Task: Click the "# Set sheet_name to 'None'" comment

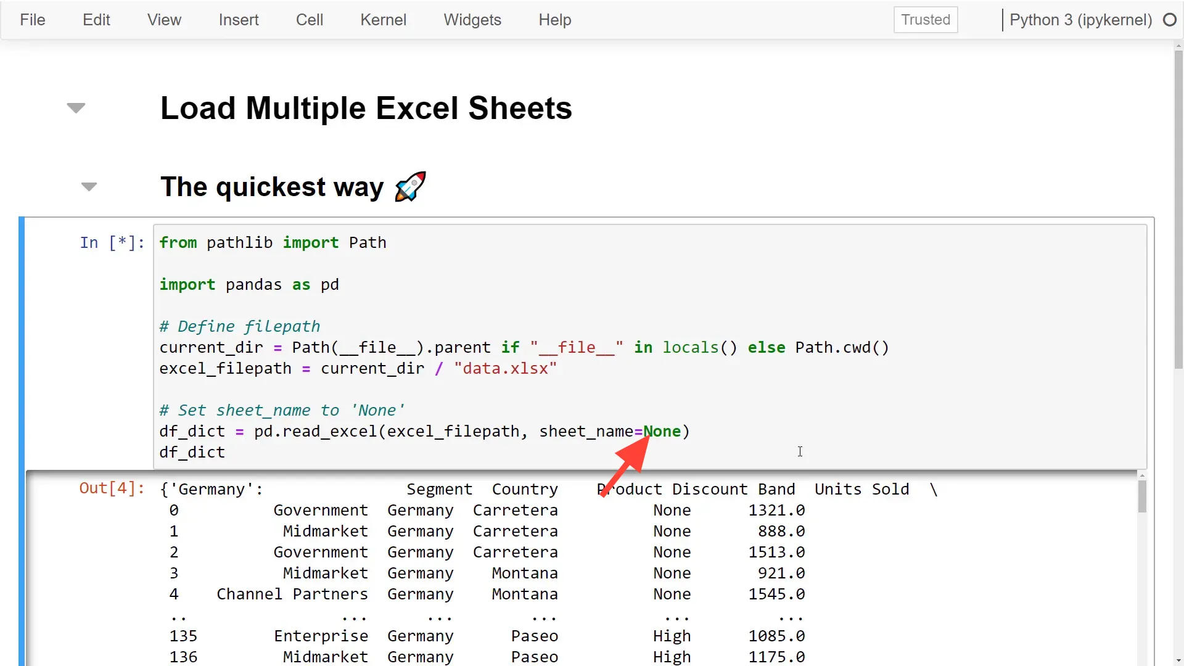Action: pyautogui.click(x=282, y=411)
